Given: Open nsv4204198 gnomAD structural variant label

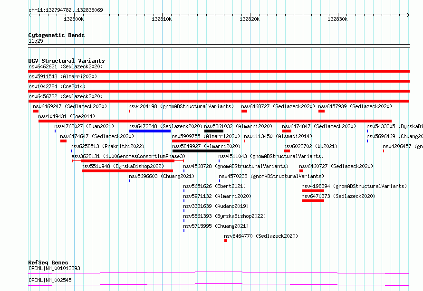Looking at the screenshot, I should pos(181,106).
